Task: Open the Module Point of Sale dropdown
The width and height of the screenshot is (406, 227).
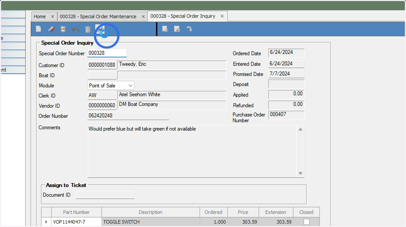Action: pos(130,86)
